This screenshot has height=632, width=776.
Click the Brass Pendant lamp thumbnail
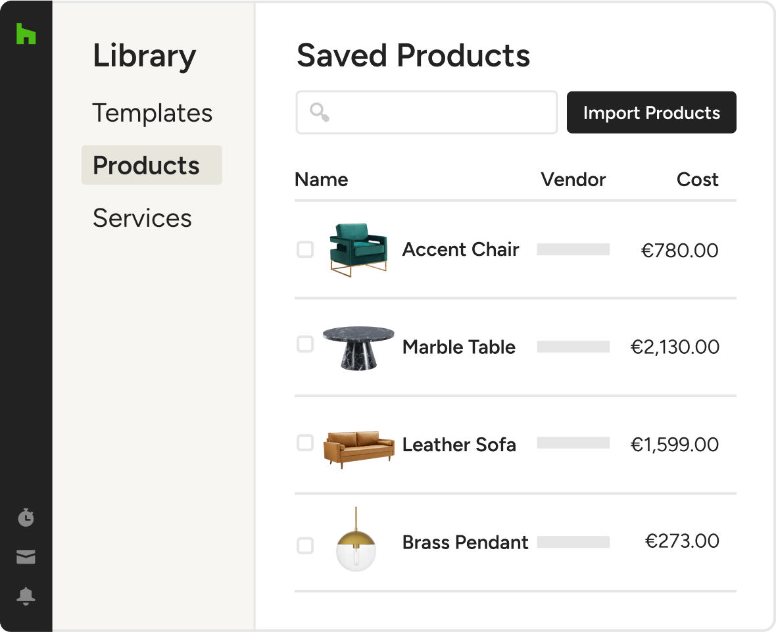tap(356, 539)
